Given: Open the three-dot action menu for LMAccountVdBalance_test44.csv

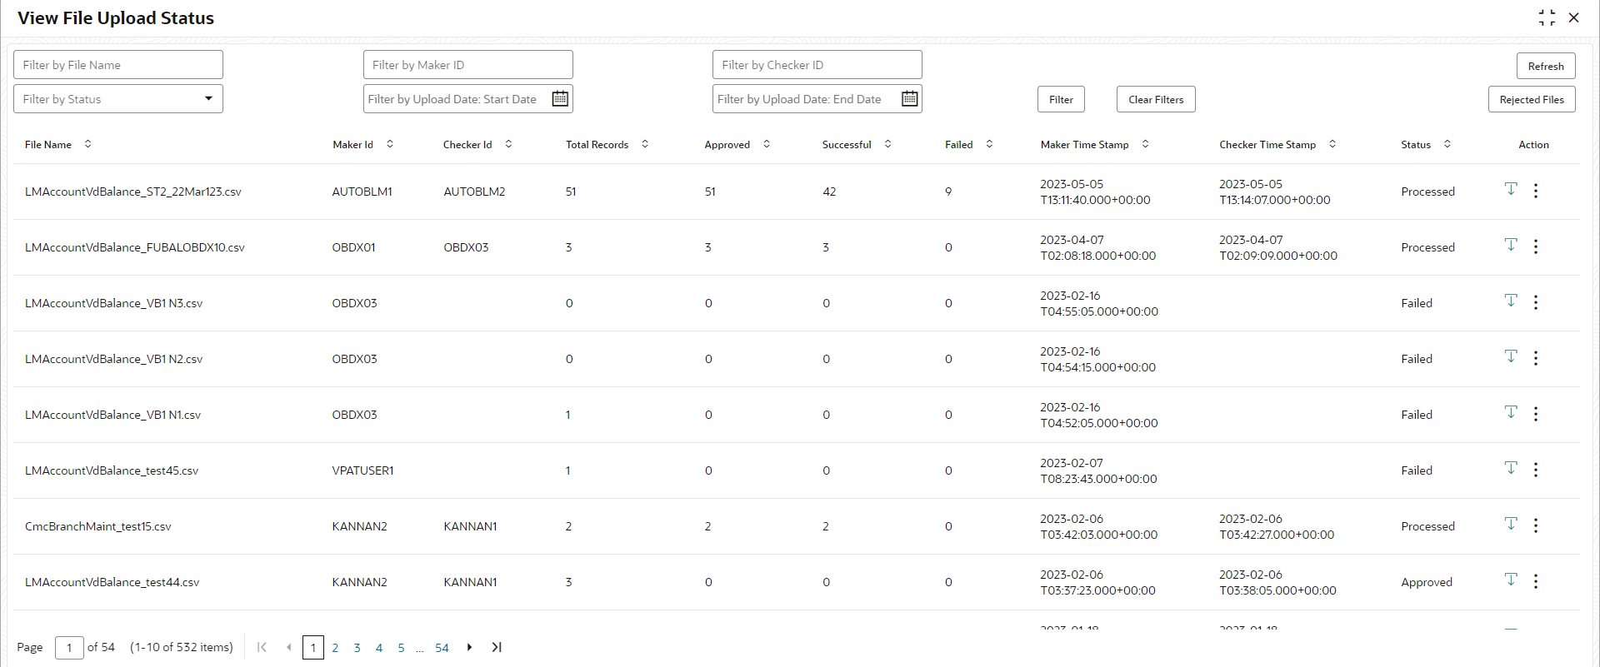Looking at the screenshot, I should 1536,581.
